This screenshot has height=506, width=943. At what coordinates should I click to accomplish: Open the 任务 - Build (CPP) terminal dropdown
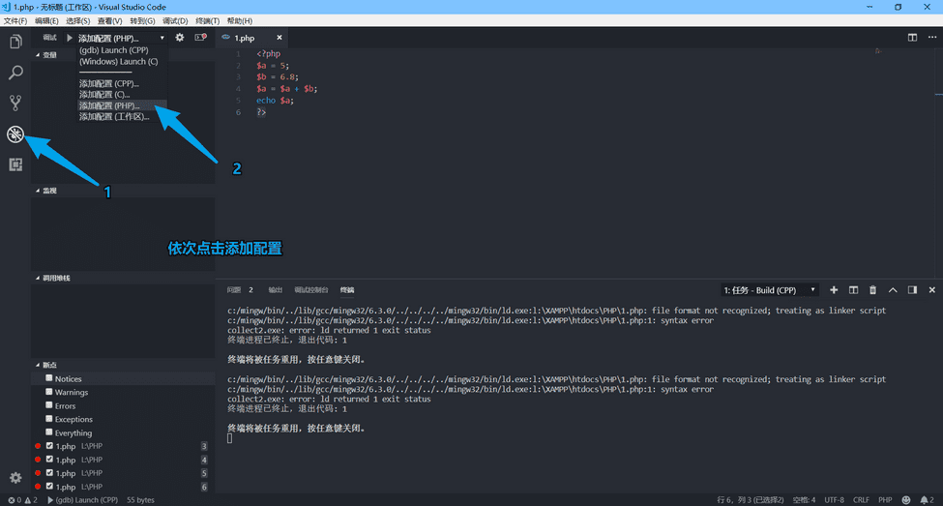pos(770,290)
